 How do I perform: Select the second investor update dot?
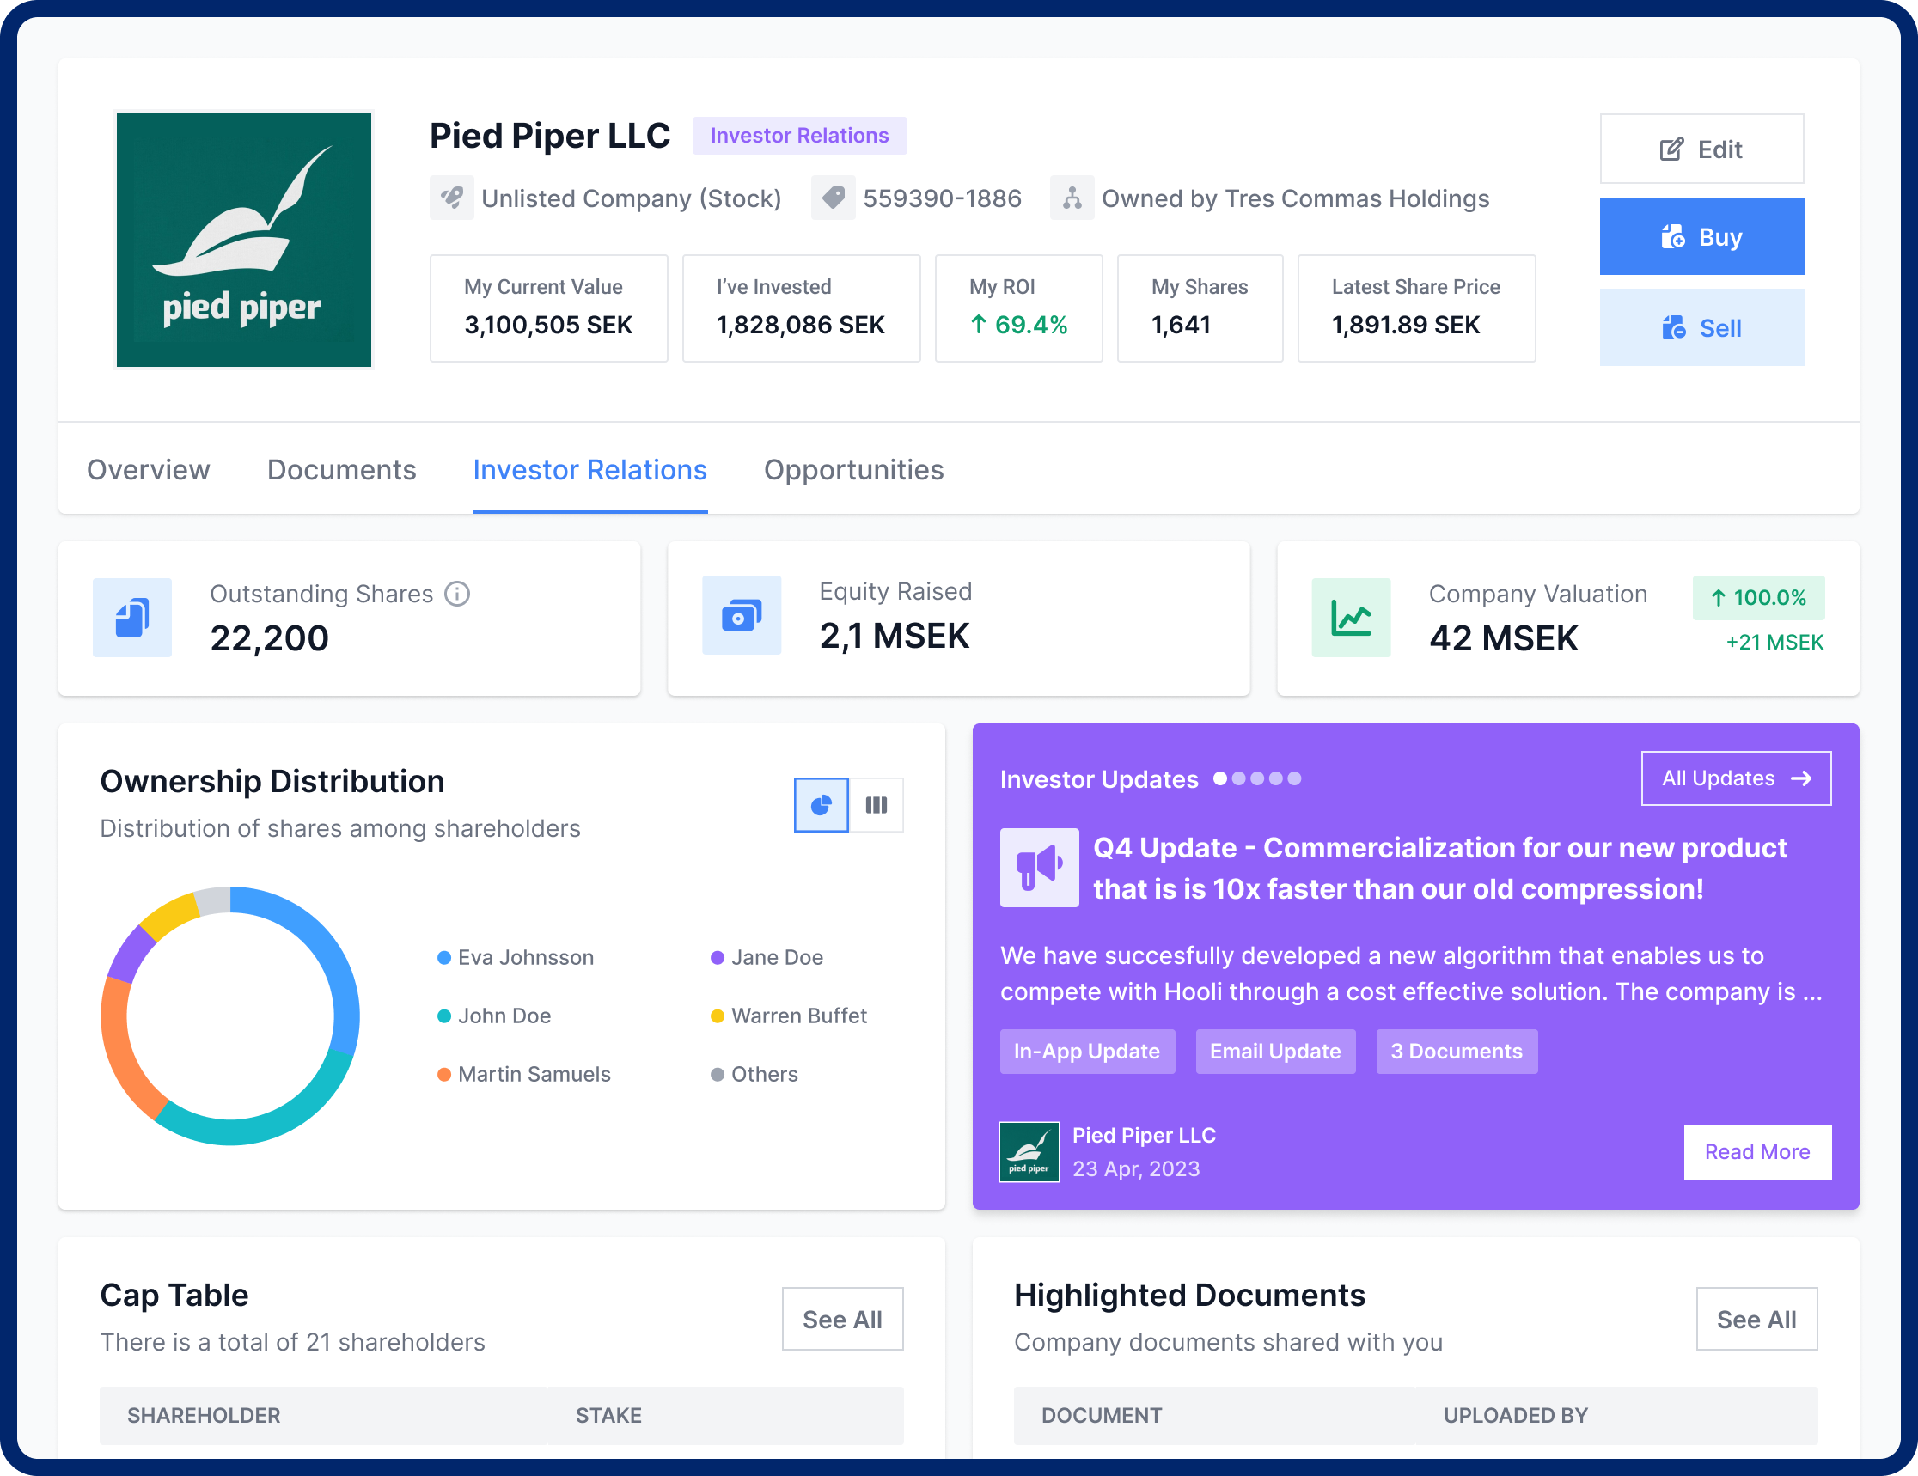tap(1238, 778)
